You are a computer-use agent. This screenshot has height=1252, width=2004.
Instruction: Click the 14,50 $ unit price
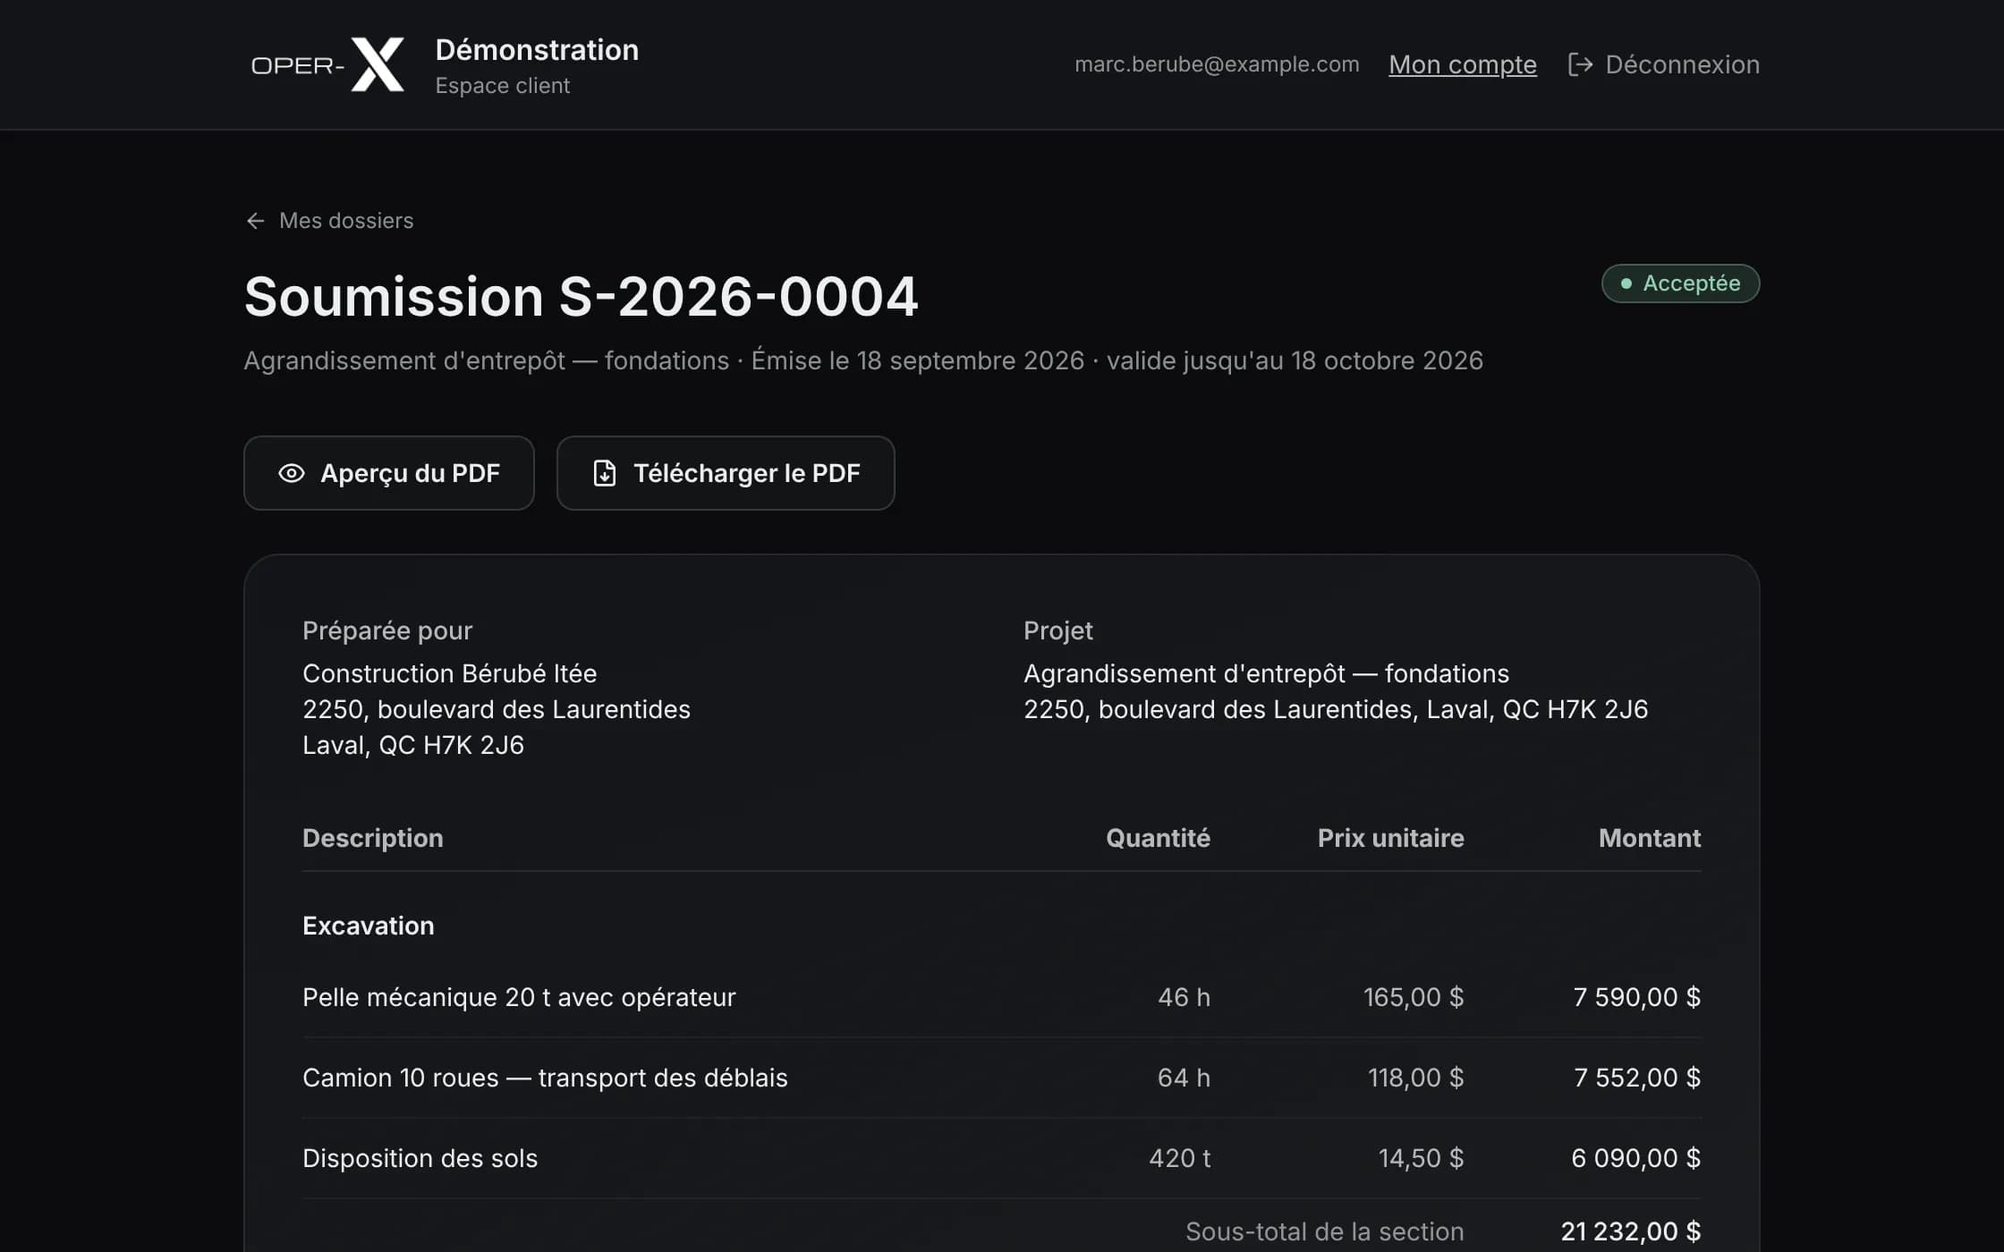(1421, 1158)
